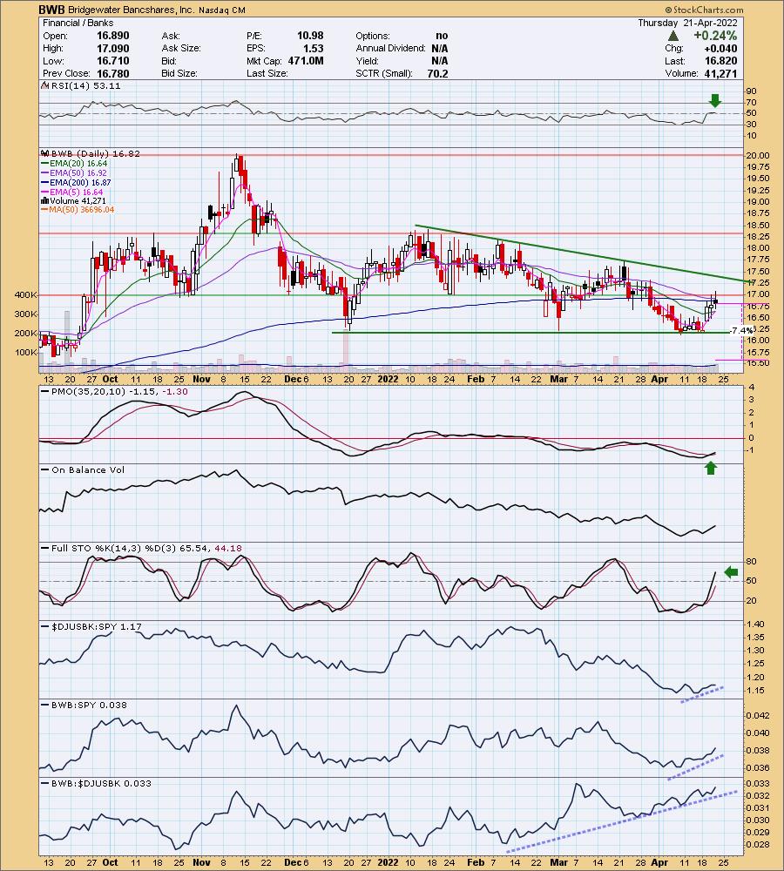Click the EMA(200) 16.87 legend entry
Image resolution: width=784 pixels, height=871 pixels.
point(77,182)
